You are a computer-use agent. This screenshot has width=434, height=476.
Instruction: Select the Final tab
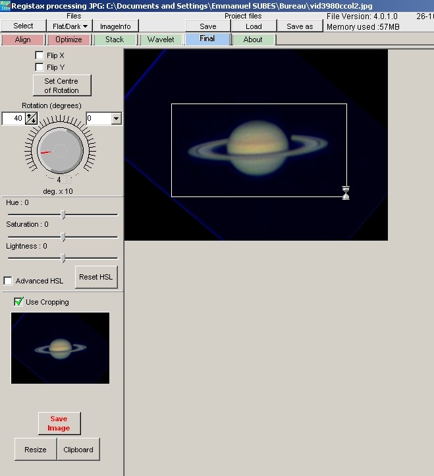207,39
